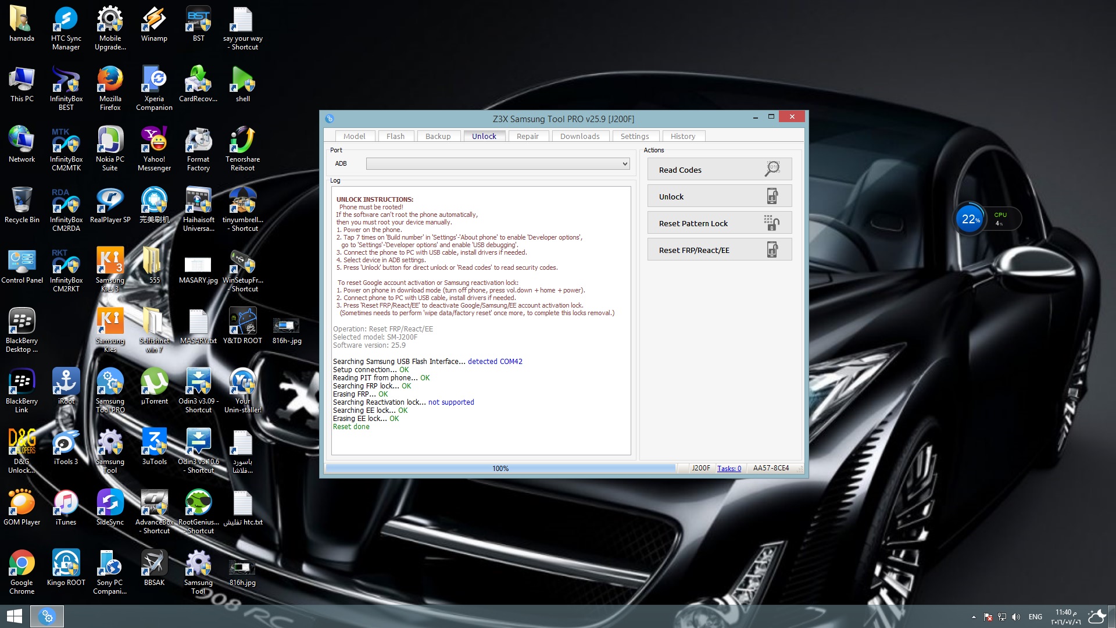
Task: Open the Windows Start menu
Action: [14, 616]
